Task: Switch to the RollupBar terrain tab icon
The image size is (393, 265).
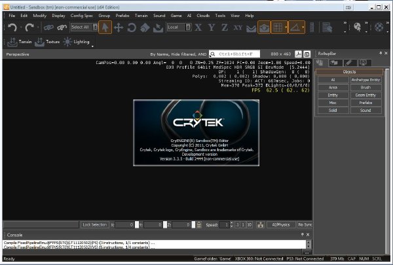Action: (x=334, y=63)
